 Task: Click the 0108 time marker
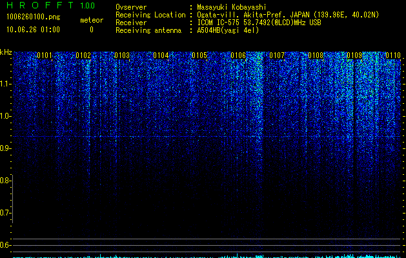(x=316, y=55)
